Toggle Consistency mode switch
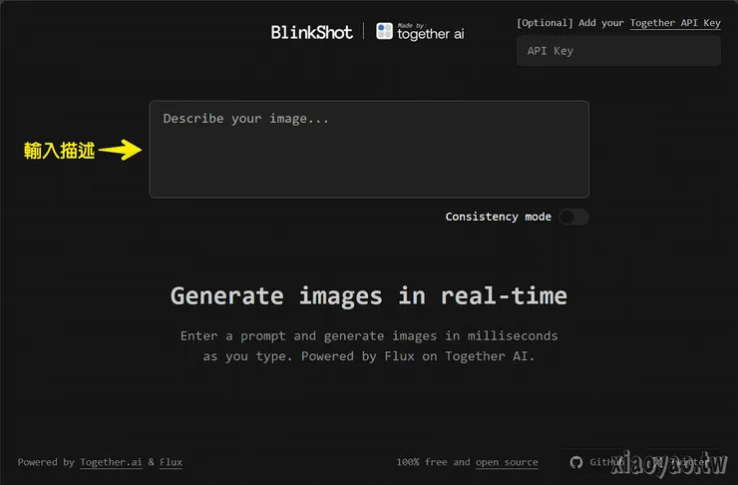The height and width of the screenshot is (485, 738). click(x=573, y=217)
